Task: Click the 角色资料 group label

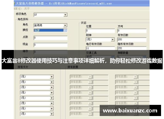Action: tap(23, 19)
